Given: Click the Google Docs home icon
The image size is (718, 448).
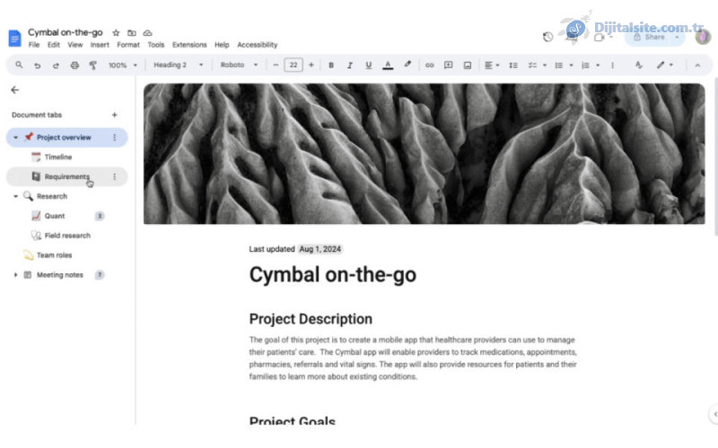Looking at the screenshot, I should point(14,39).
